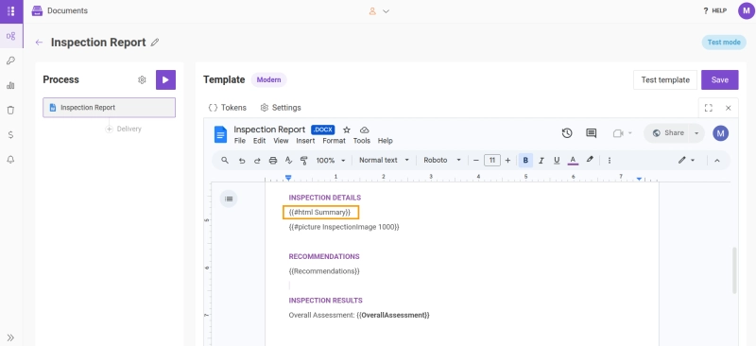Click the Share button
Image resolution: width=756 pixels, height=346 pixels.
(x=667, y=133)
